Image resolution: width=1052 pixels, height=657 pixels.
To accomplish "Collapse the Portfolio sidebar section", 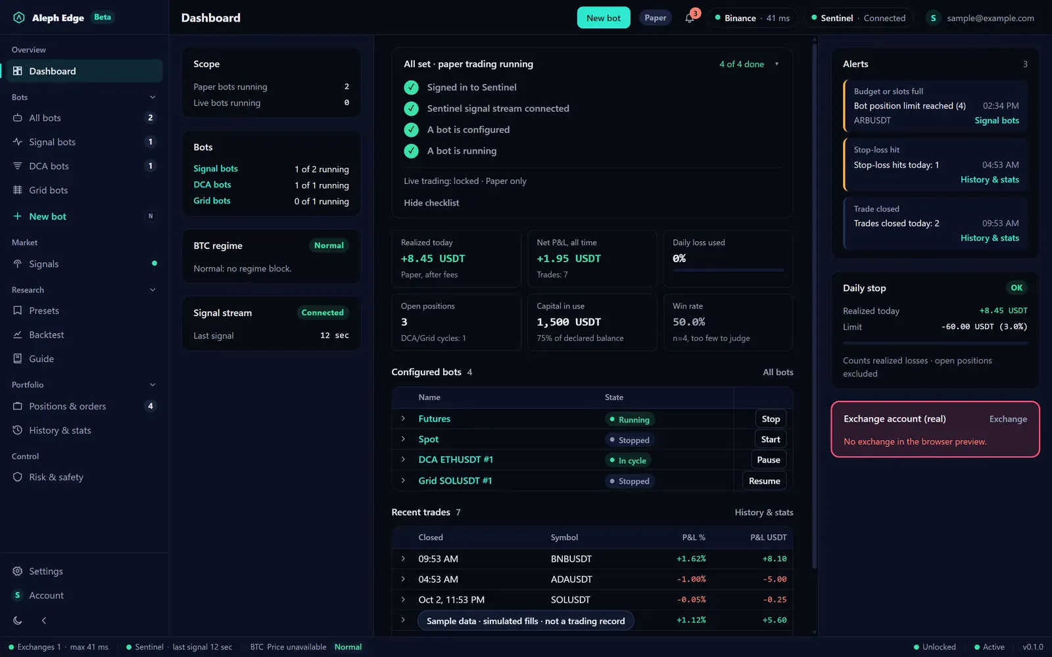I will click(x=153, y=385).
